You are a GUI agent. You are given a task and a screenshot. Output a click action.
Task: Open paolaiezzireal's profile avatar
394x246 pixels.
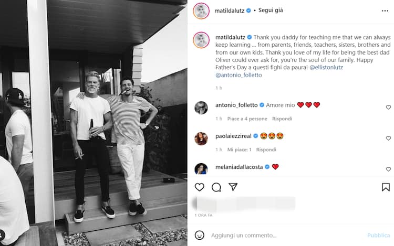tap(201, 138)
